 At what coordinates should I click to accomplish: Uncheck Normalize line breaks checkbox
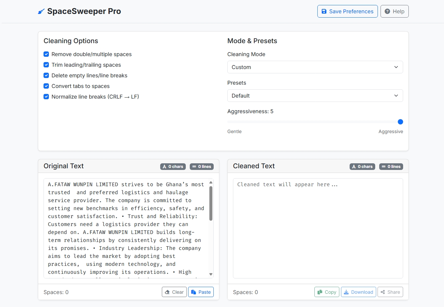tap(46, 97)
